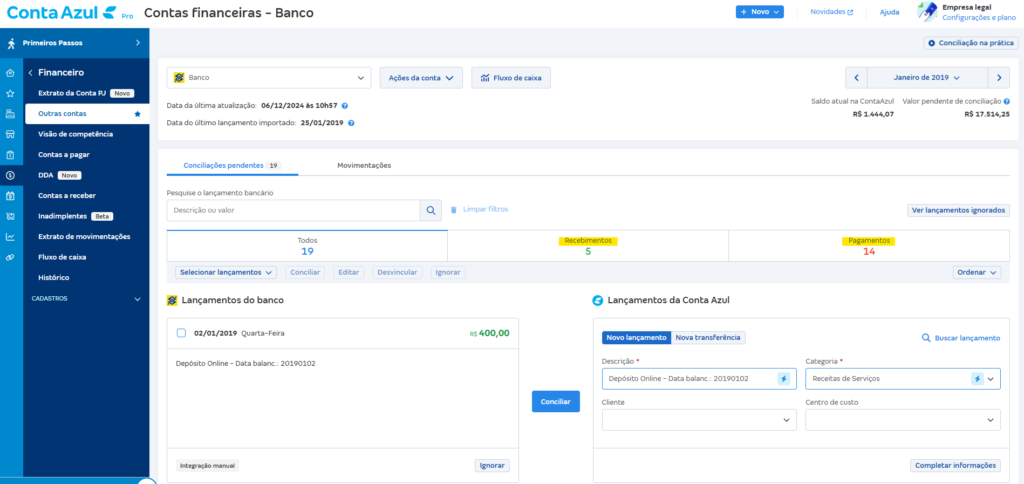This screenshot has width=1024, height=484.
Task: Click the help icon beside Valor pendente de conciliação
Action: point(1007,101)
